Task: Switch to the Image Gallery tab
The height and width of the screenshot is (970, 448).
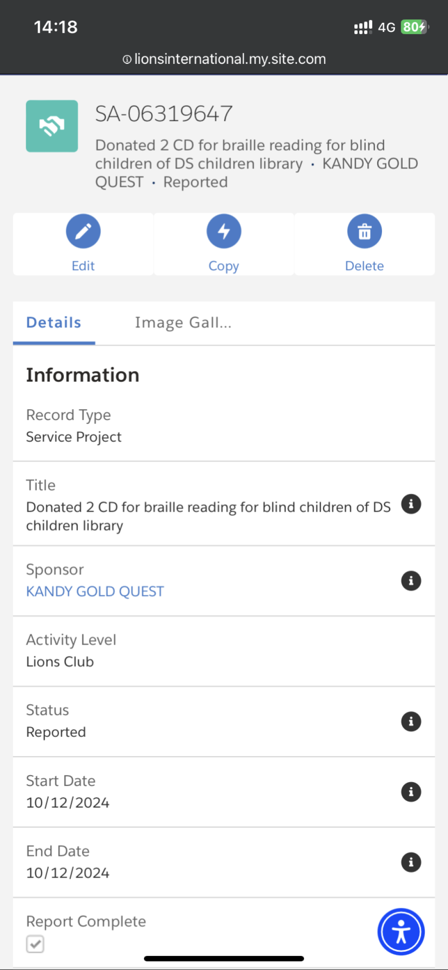Action: (183, 323)
